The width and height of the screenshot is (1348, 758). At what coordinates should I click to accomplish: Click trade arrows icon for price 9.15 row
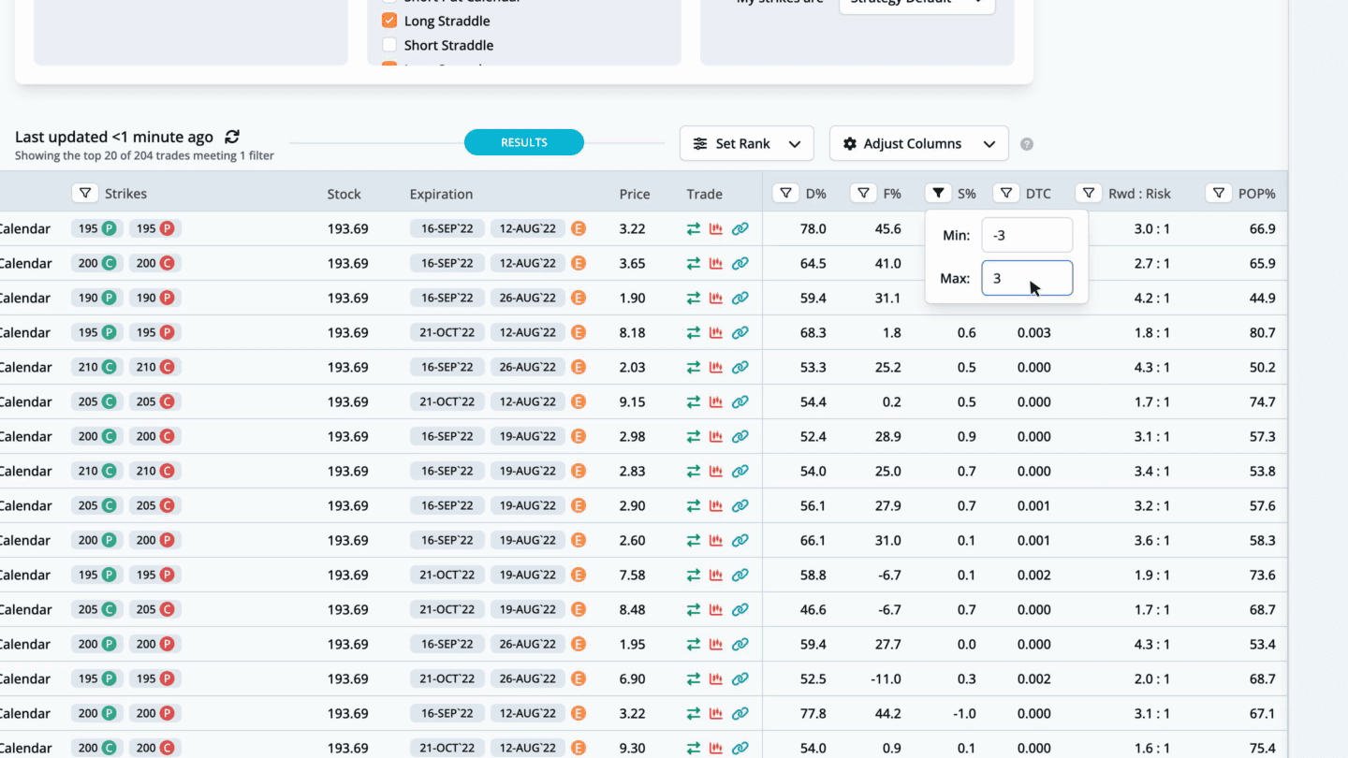point(694,402)
